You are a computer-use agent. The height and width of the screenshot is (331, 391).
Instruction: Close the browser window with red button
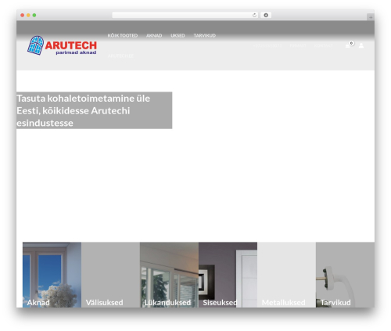click(x=23, y=15)
